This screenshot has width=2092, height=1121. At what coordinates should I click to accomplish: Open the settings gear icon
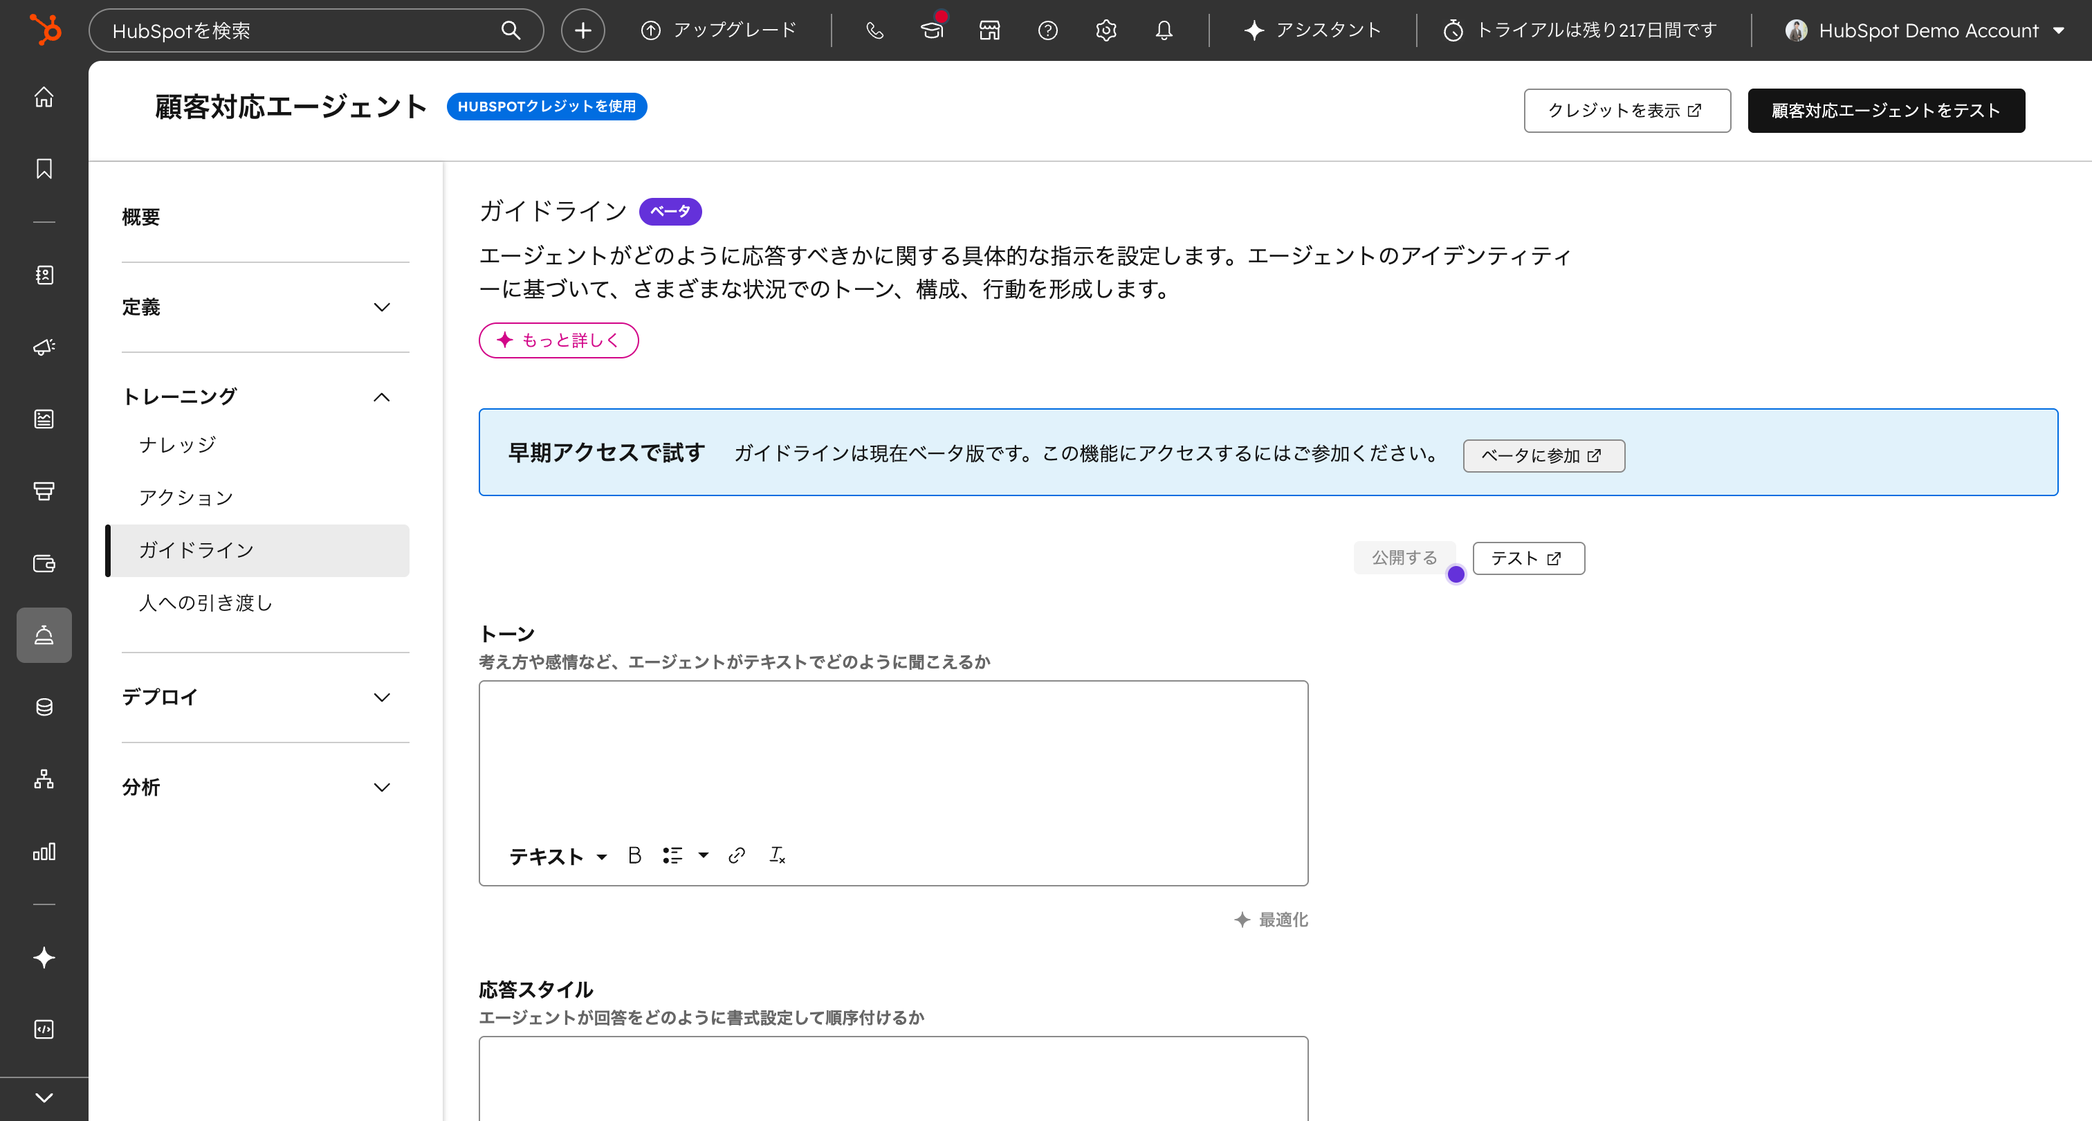[1106, 30]
